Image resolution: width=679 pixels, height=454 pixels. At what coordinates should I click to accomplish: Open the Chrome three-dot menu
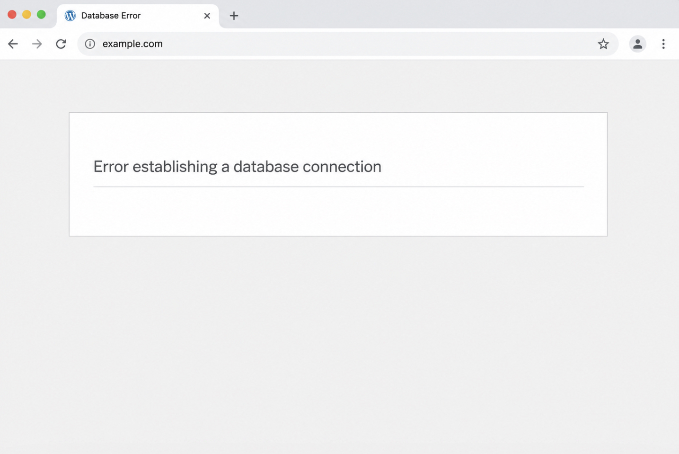(x=663, y=44)
